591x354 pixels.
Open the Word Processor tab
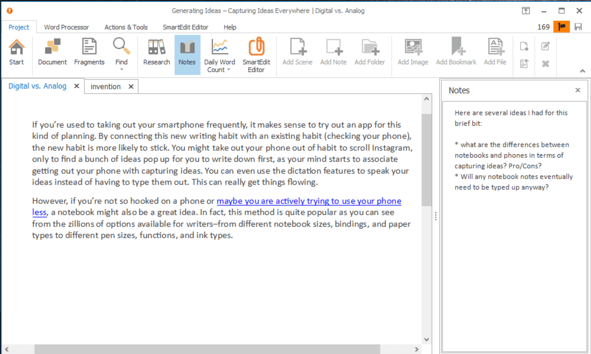point(67,27)
